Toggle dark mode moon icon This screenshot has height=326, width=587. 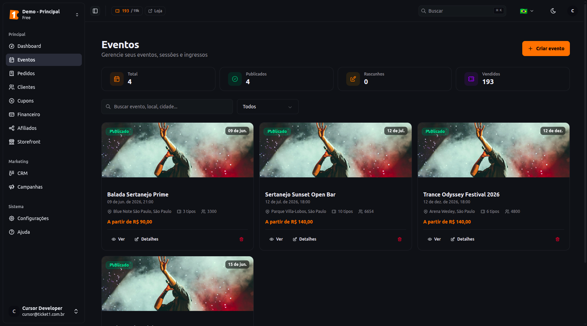(x=553, y=11)
